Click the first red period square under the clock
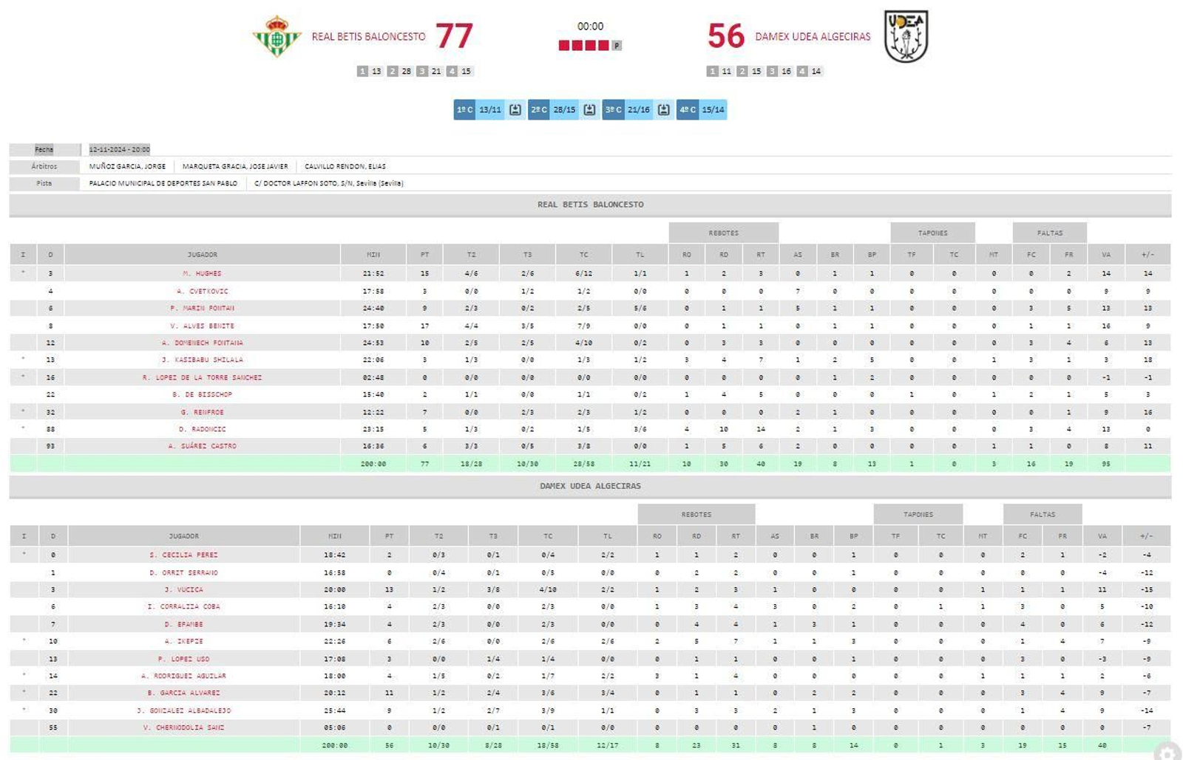Image resolution: width=1183 pixels, height=760 pixels. (x=564, y=46)
